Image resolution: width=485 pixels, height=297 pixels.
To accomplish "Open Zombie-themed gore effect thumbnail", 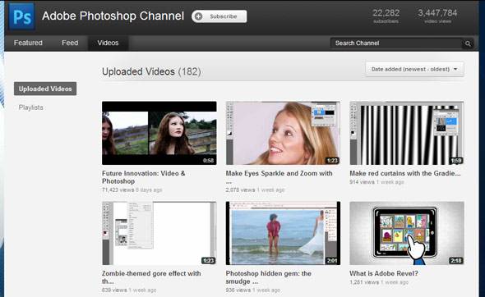I will [159, 233].
